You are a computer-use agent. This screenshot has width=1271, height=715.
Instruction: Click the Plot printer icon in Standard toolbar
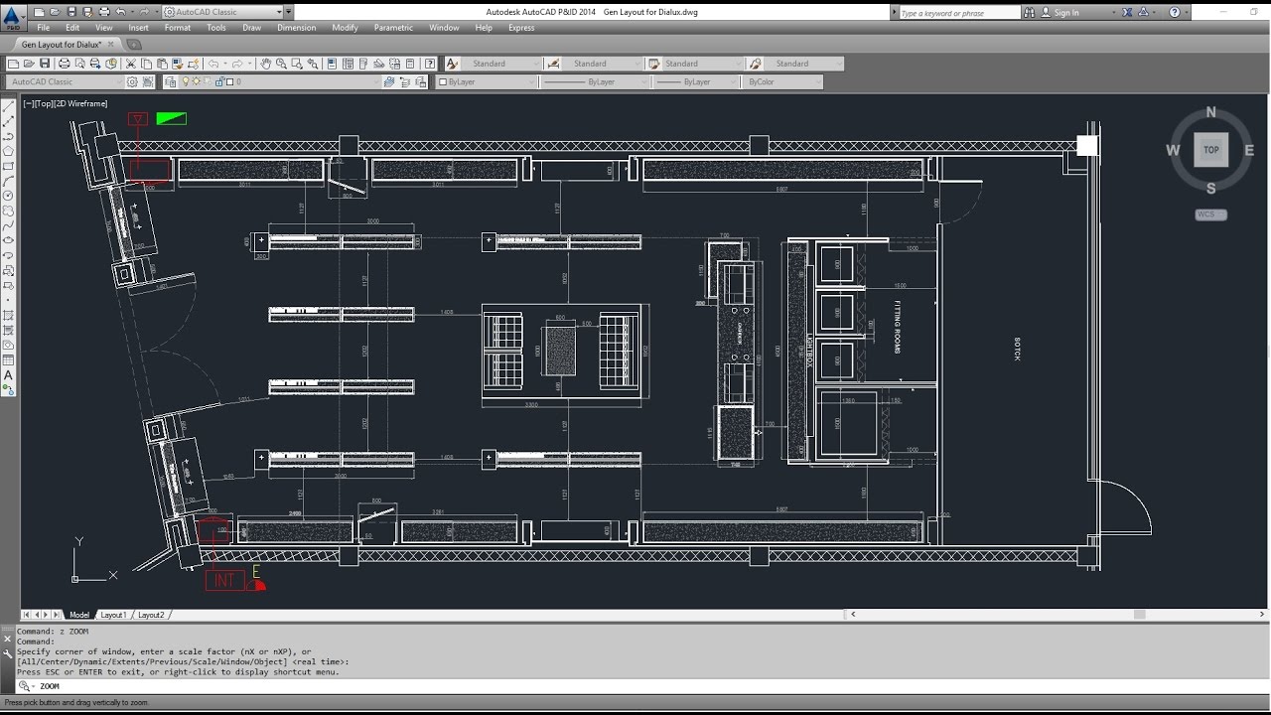64,64
